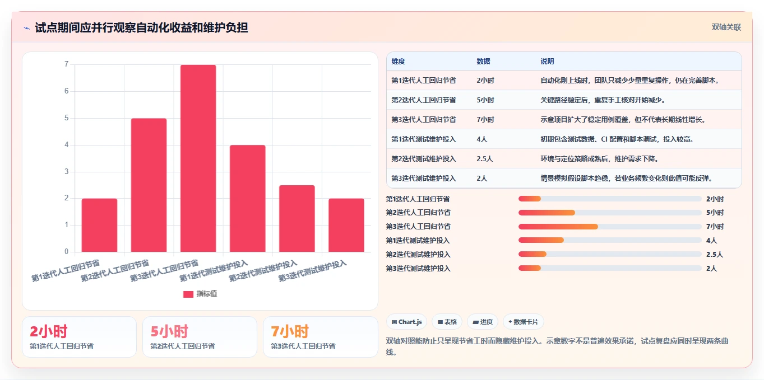Click the chart bar for 第3迭代测试维护投入
Viewport: 764px width, 380px height.
[x=346, y=225]
